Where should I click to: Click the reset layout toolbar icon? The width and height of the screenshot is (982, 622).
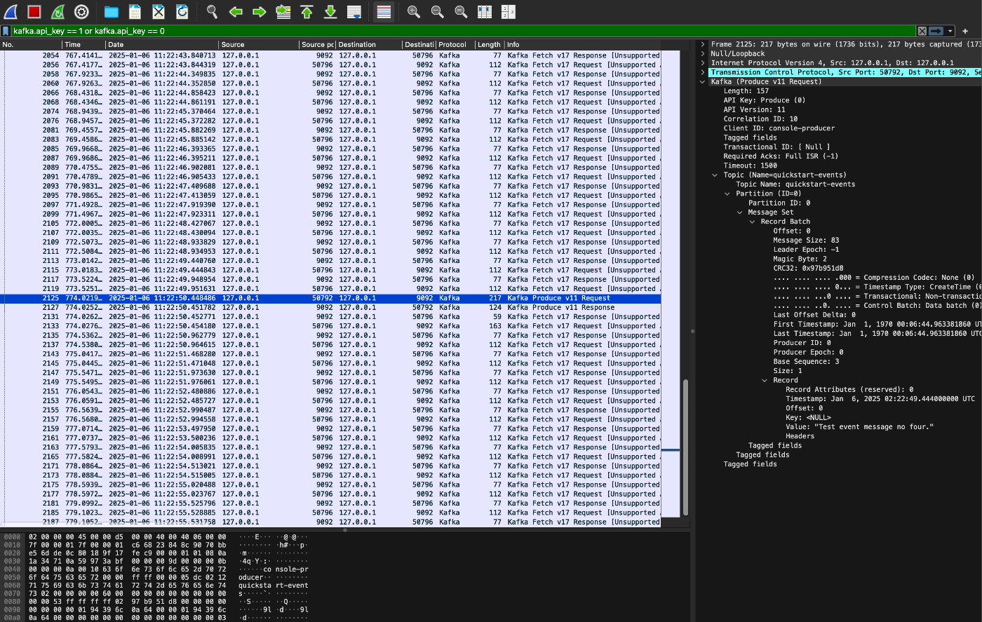point(509,11)
